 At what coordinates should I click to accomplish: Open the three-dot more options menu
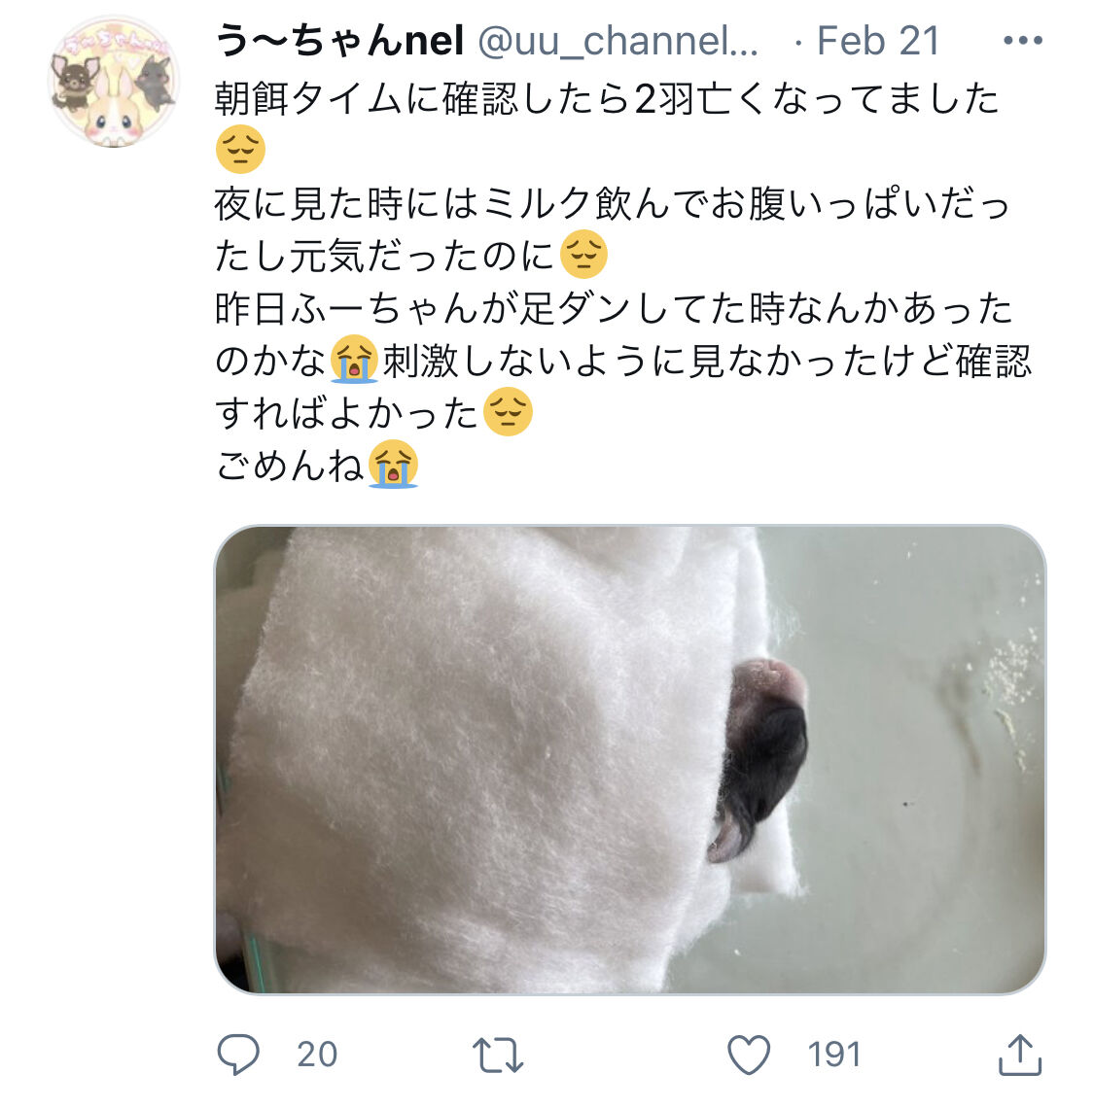click(1023, 40)
